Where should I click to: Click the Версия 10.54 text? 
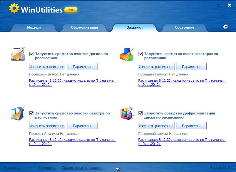[x=221, y=168]
